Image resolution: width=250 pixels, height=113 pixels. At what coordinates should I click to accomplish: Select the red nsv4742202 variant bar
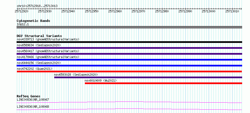point(129,72)
